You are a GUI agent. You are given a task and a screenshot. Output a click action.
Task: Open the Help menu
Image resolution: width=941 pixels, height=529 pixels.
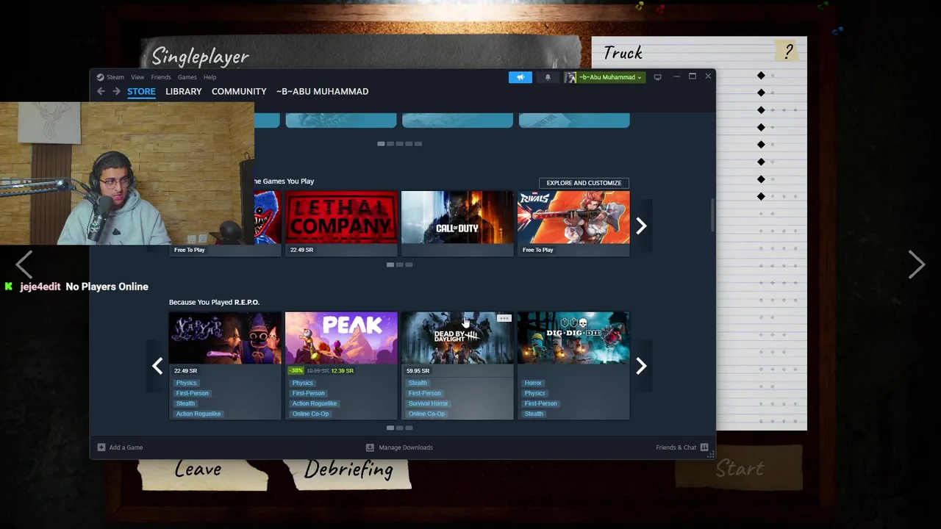coord(210,77)
